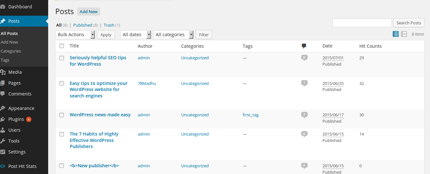Select checkbox for WordPress news made easy

[x=62, y=115]
